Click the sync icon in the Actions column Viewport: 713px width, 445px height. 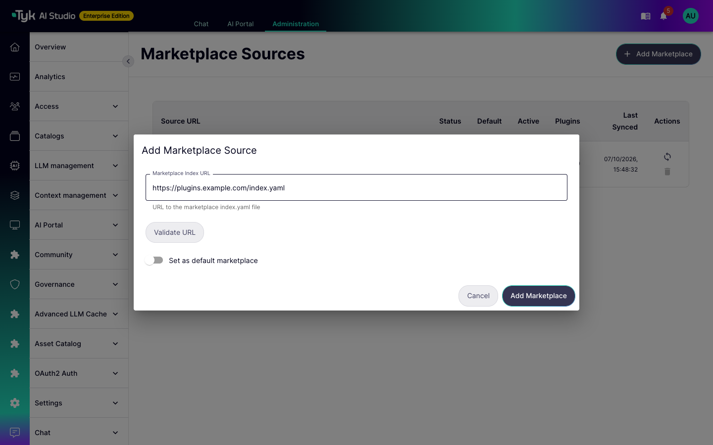pyautogui.click(x=667, y=157)
